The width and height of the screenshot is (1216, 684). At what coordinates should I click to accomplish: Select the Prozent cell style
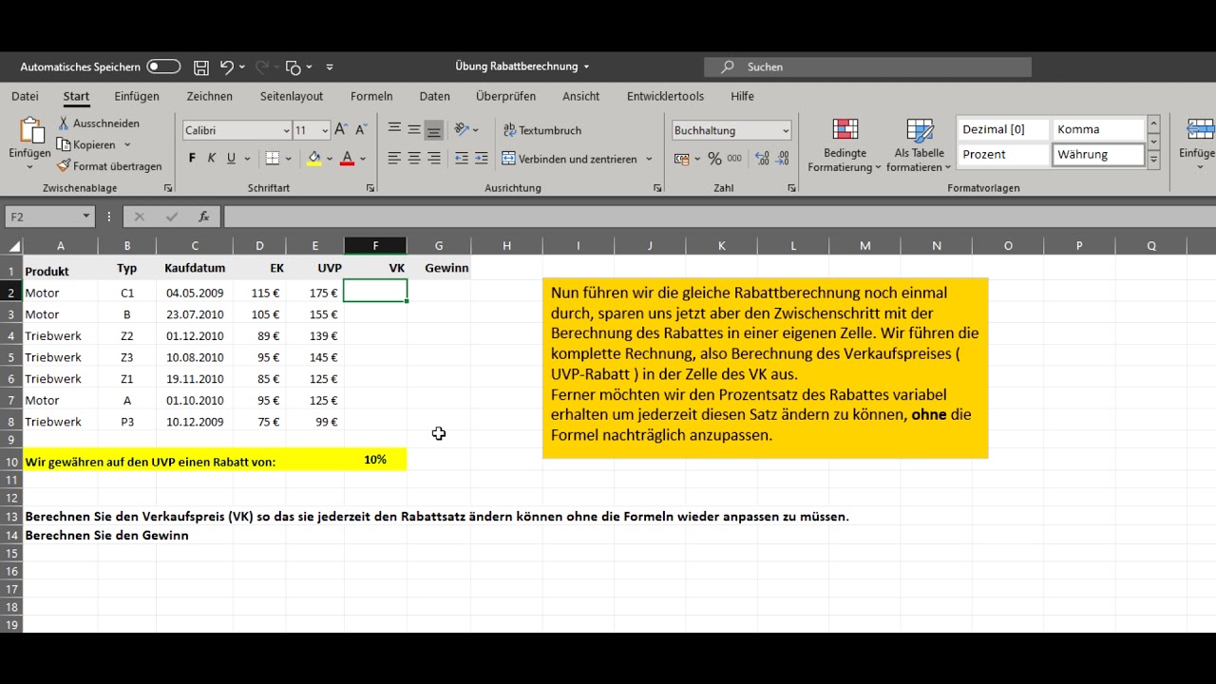click(x=1003, y=154)
